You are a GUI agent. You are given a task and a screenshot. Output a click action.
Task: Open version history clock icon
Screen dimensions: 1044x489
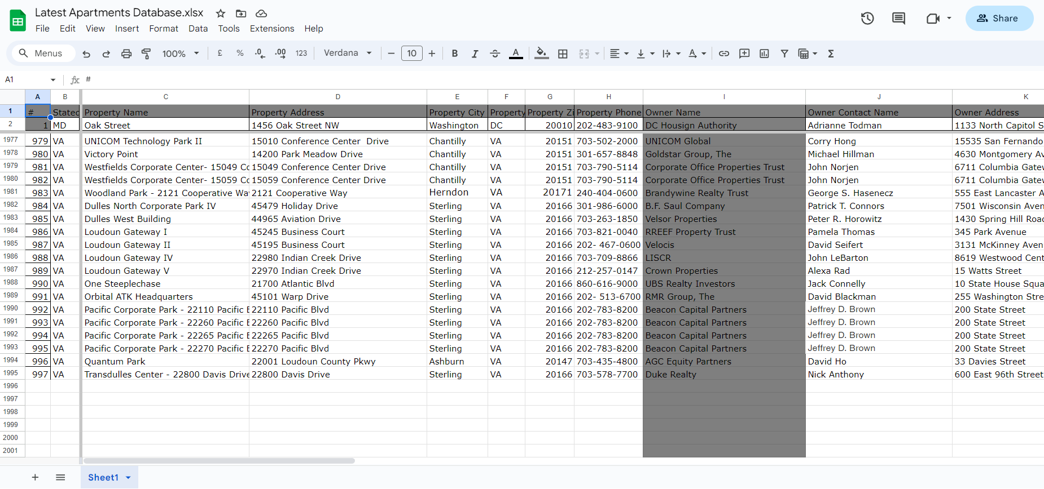click(867, 19)
